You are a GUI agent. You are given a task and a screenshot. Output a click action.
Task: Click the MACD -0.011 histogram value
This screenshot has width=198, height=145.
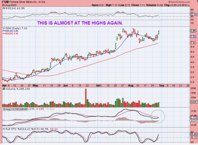tap(50, 109)
